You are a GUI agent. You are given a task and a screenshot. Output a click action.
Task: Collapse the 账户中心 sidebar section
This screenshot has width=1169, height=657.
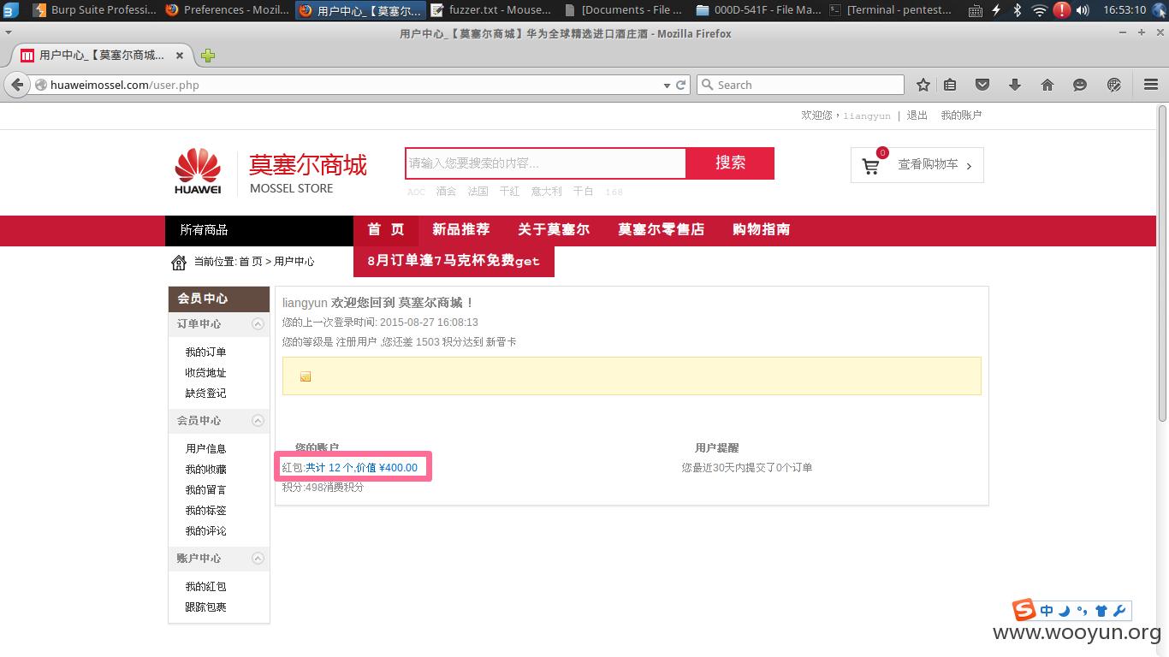coord(258,559)
